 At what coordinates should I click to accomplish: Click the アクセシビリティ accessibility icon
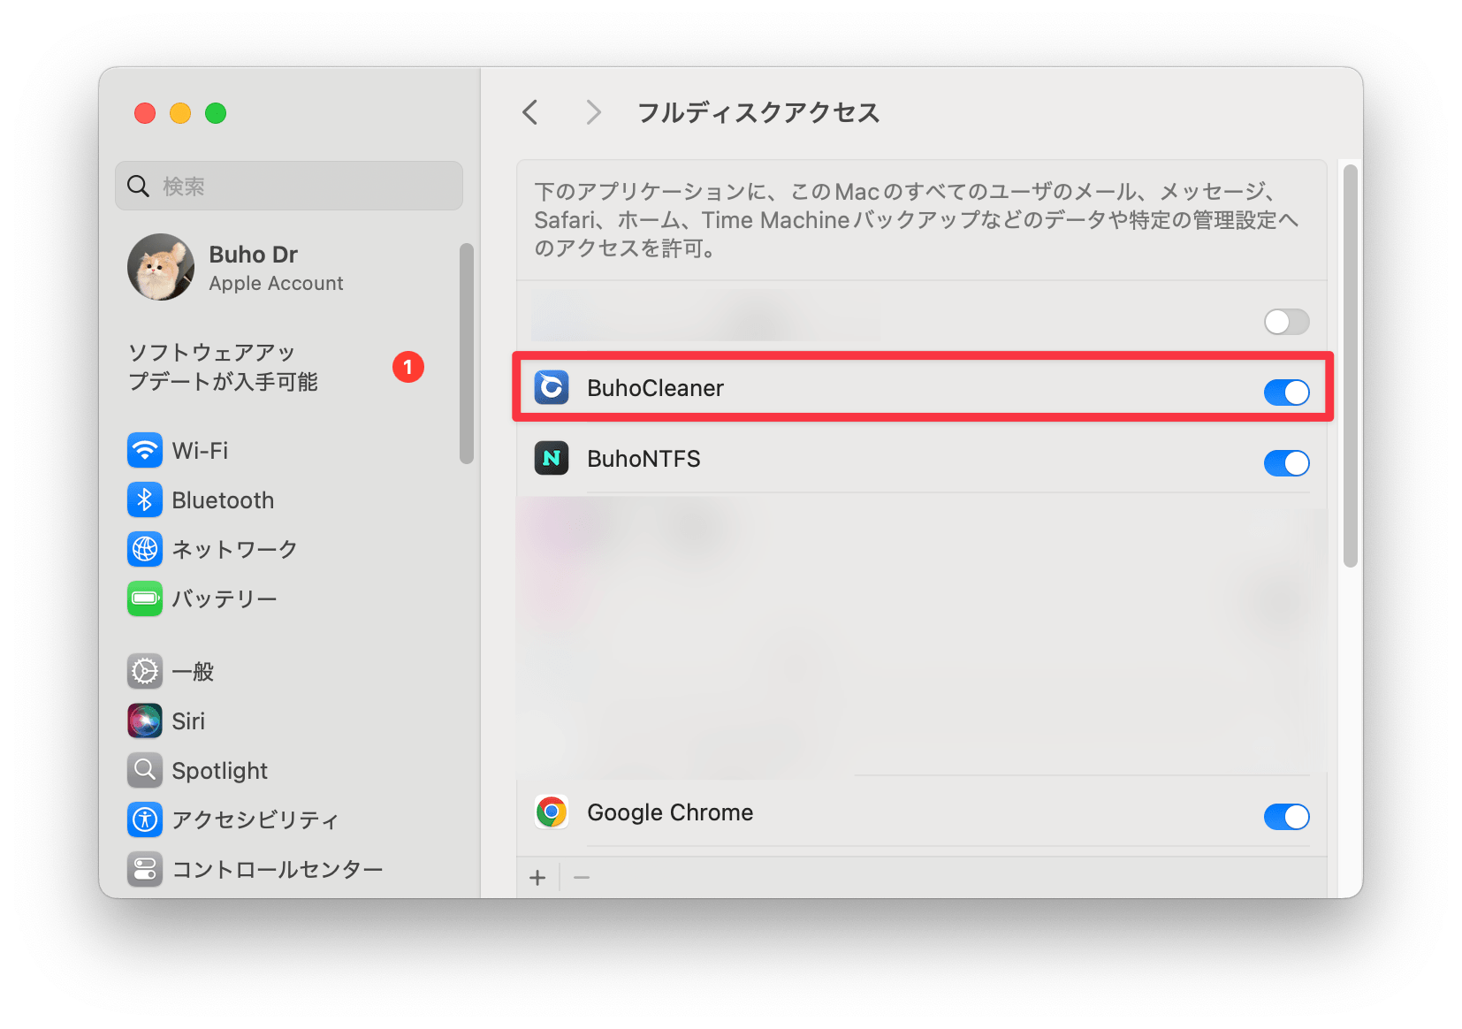[145, 819]
